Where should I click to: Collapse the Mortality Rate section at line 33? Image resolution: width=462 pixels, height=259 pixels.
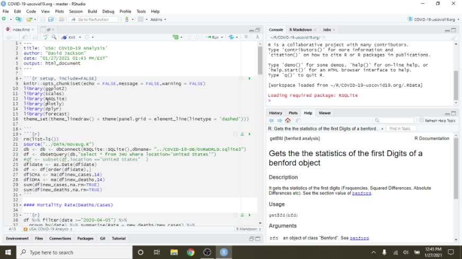pyautogui.click(x=20, y=205)
